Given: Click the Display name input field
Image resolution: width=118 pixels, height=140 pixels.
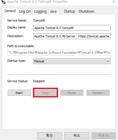Looking at the screenshot, I should coord(72,28).
